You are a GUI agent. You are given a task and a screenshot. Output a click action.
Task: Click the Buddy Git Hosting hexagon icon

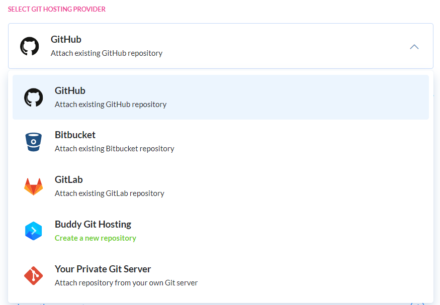coord(33,231)
